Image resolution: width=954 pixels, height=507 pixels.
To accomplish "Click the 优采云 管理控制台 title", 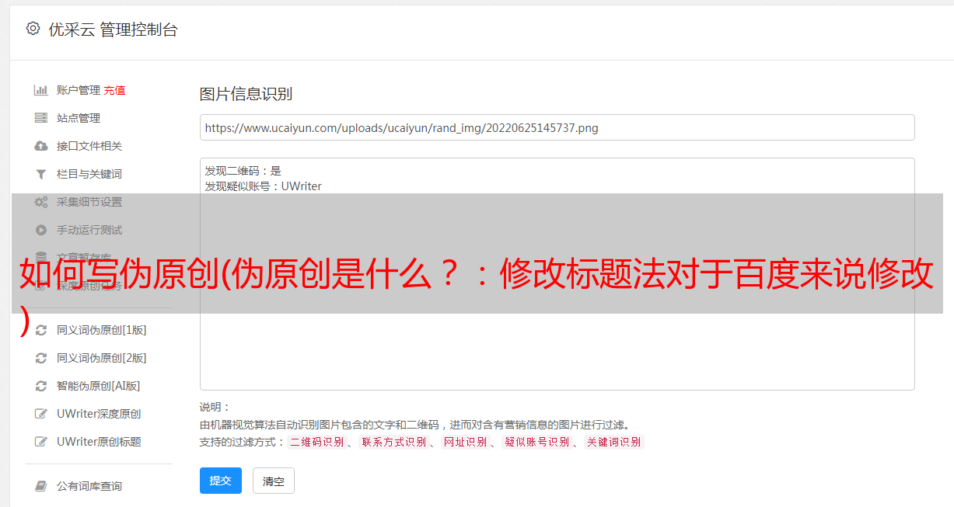I will coord(113,30).
